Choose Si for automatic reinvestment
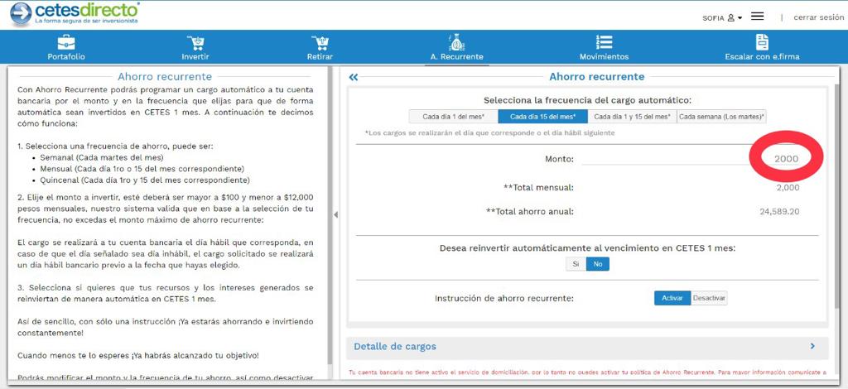848x389 pixels. click(x=576, y=264)
